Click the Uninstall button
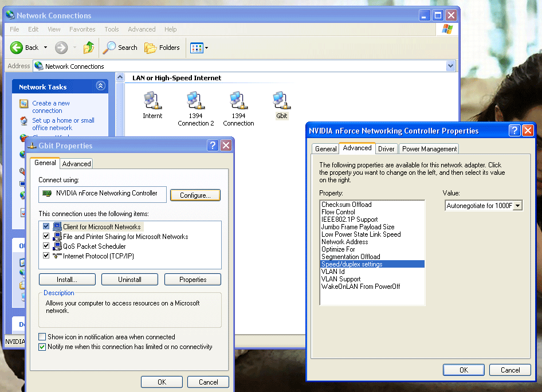The height and width of the screenshot is (392, 542). 129,280
